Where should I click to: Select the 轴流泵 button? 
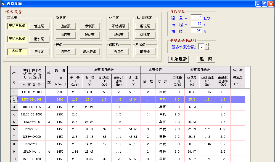(145, 35)
